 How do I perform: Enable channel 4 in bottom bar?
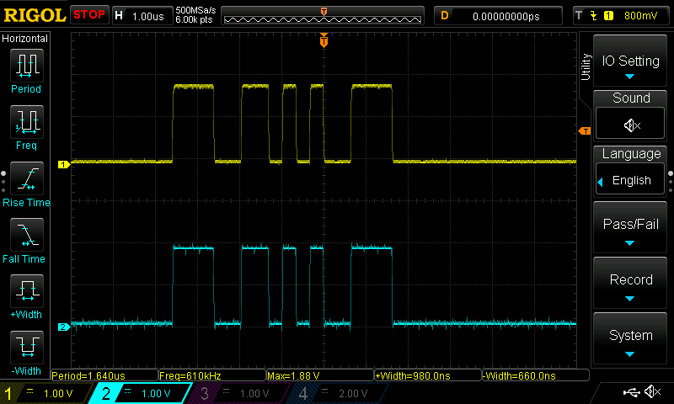point(330,393)
